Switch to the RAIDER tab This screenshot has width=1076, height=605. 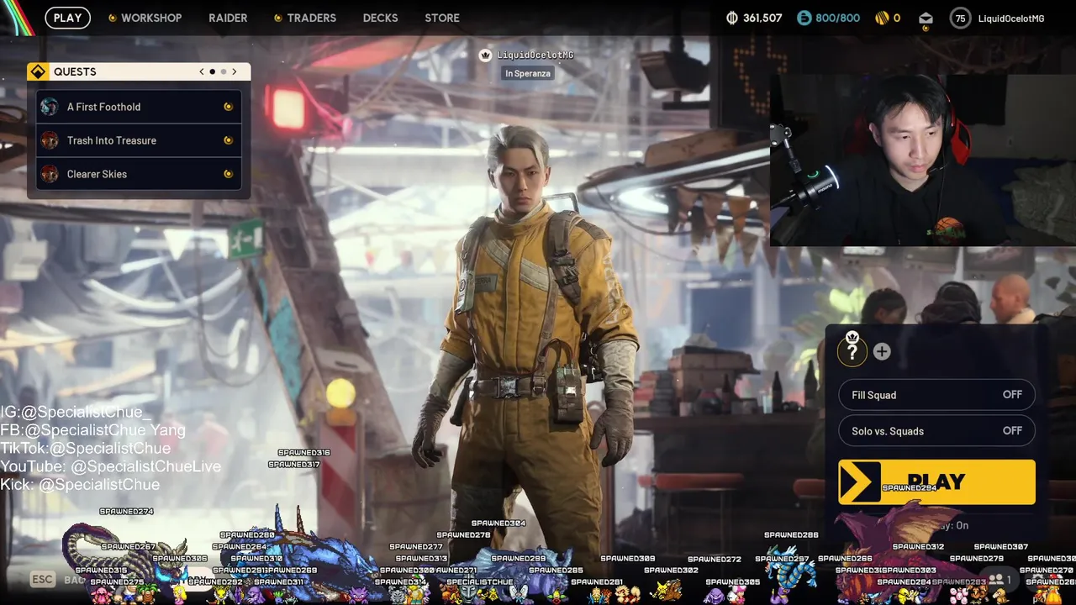228,18
